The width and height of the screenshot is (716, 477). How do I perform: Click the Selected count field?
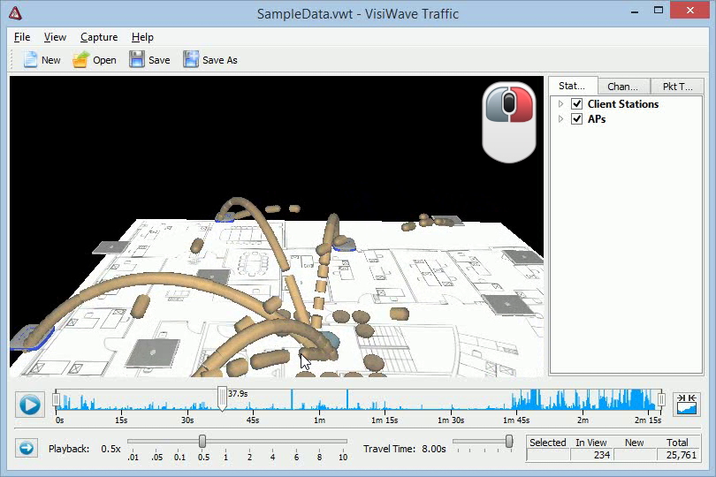pyautogui.click(x=548, y=455)
